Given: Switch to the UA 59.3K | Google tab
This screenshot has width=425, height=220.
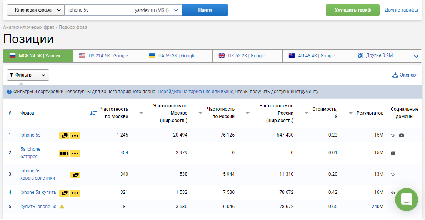Looking at the screenshot, I should point(178,56).
